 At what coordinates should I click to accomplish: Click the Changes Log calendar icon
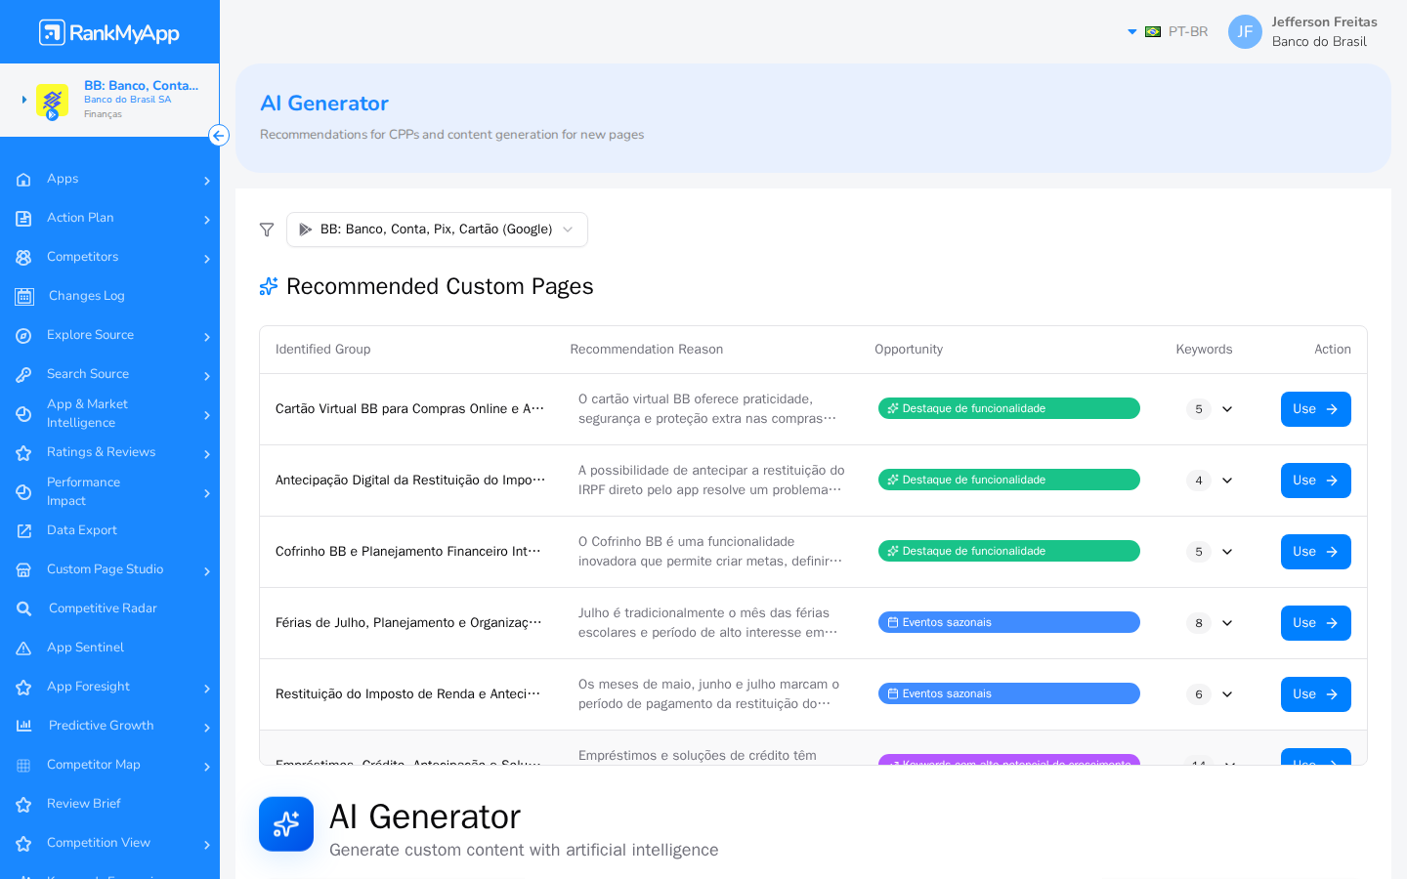point(24,296)
